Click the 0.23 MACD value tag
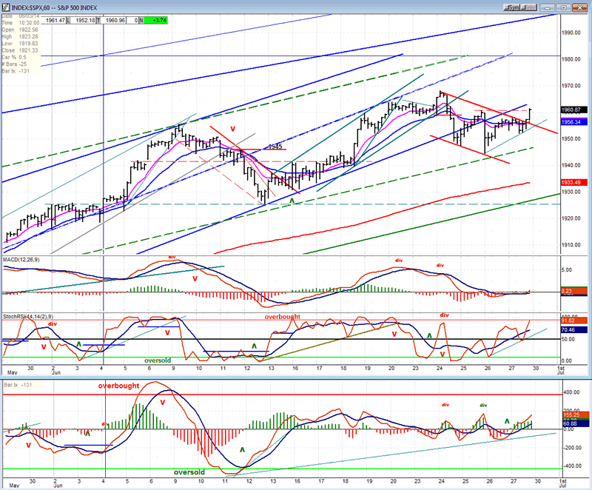Screen dimensions: 592x490 pyautogui.click(x=573, y=292)
